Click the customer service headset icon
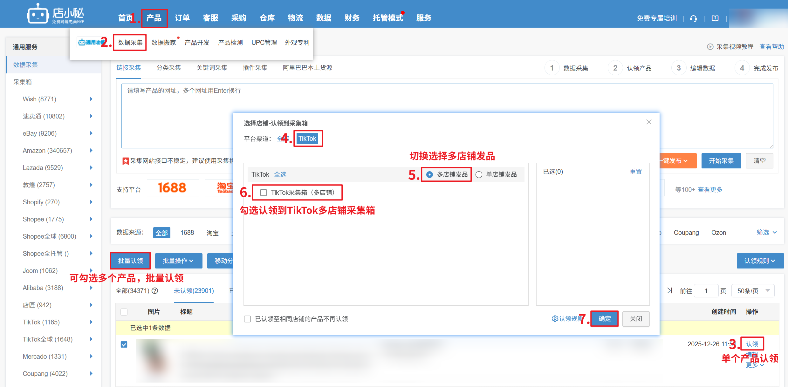The width and height of the screenshot is (788, 387). pos(694,18)
